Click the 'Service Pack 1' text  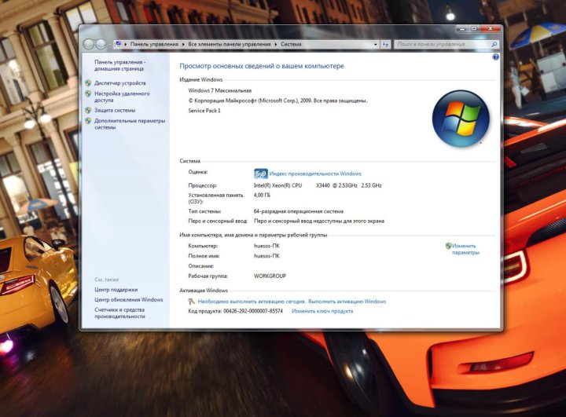[x=204, y=111]
